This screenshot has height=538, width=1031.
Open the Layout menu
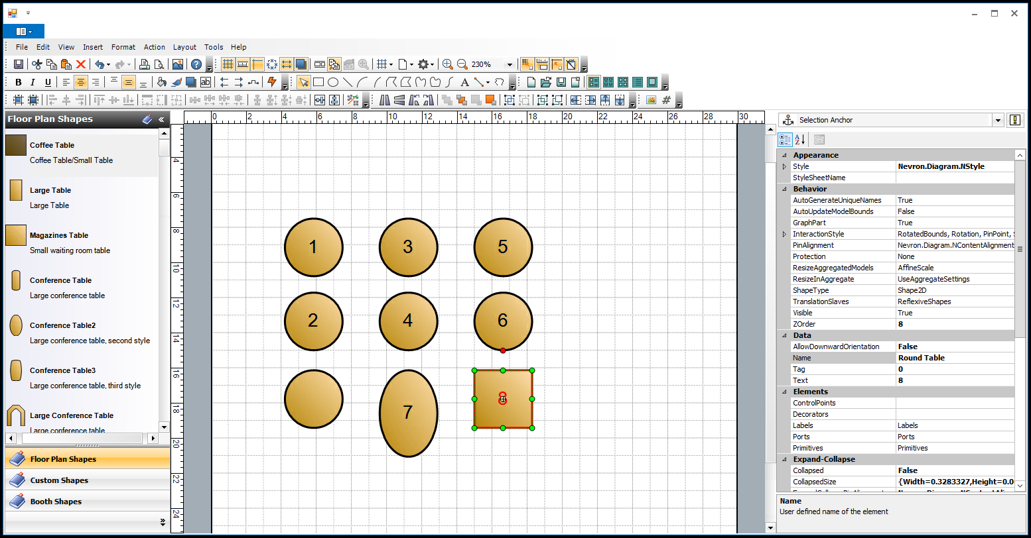click(184, 47)
